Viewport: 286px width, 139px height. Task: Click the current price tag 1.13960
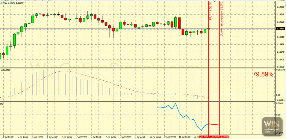[281, 29]
